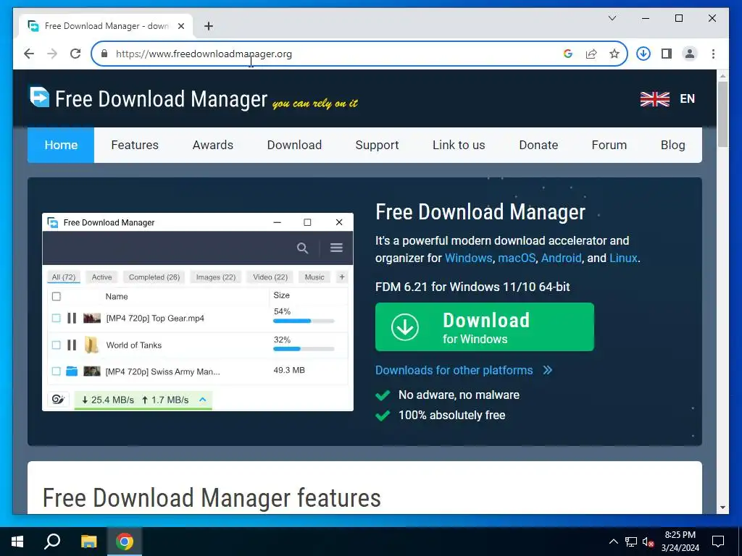Close the Free Download Manager tab
The image size is (742, 556).
[x=180, y=26]
